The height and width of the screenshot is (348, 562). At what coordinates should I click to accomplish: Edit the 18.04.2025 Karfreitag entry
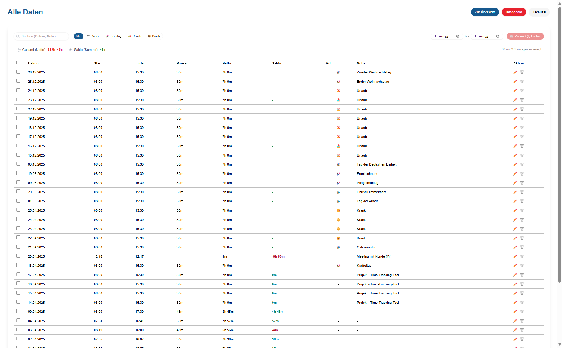tap(515, 266)
